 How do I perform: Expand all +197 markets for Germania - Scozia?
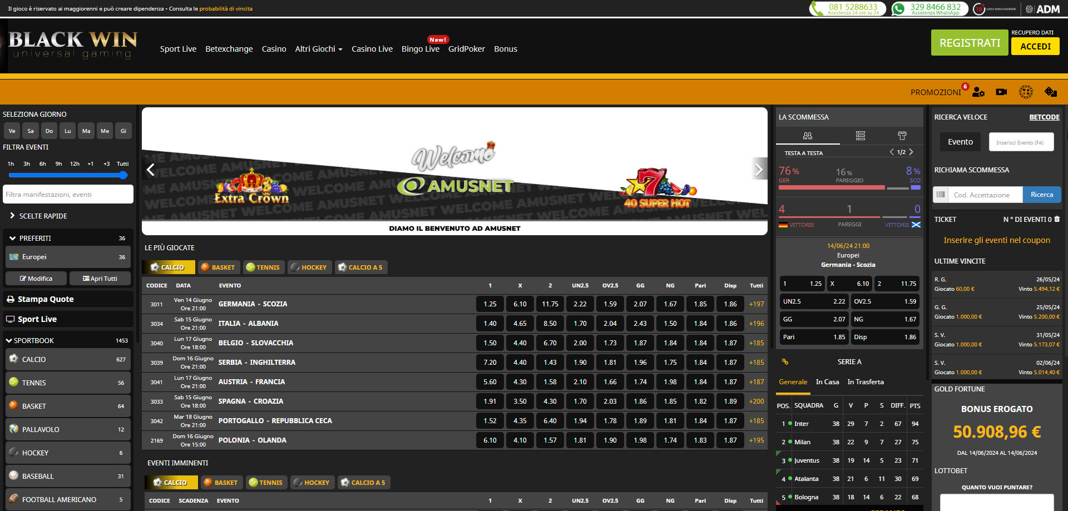click(x=756, y=304)
